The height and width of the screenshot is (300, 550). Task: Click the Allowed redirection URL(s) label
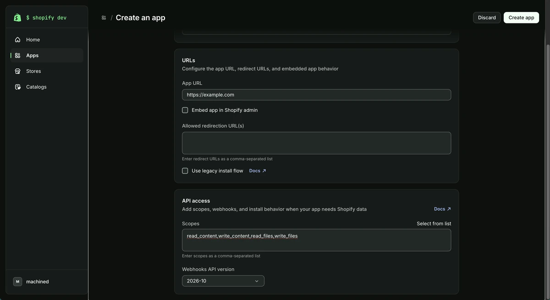[x=213, y=126]
